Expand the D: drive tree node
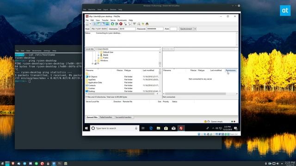The height and width of the screenshot is (166, 296). tap(92, 64)
